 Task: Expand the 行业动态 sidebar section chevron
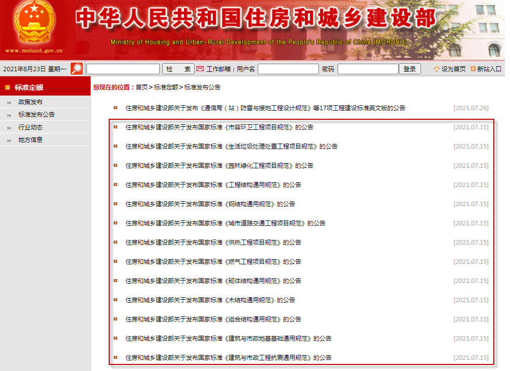point(8,126)
